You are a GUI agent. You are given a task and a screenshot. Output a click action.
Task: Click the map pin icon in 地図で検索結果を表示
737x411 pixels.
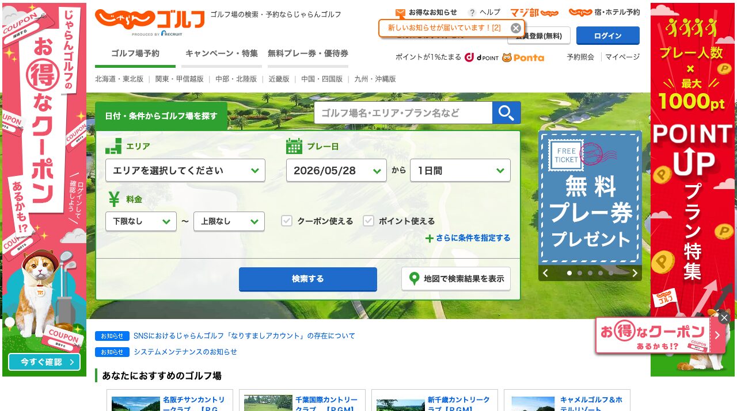tap(413, 279)
